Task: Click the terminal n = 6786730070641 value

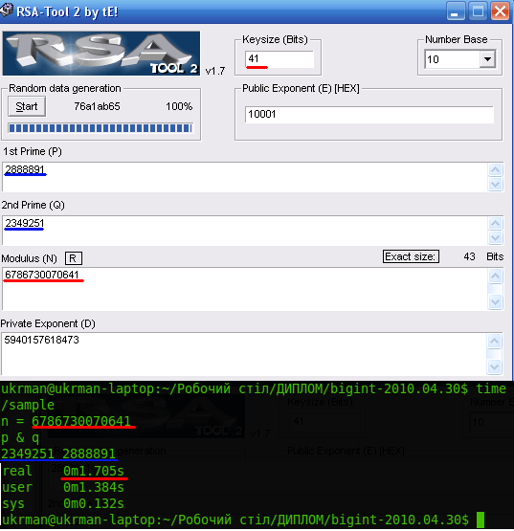Action: point(81,421)
